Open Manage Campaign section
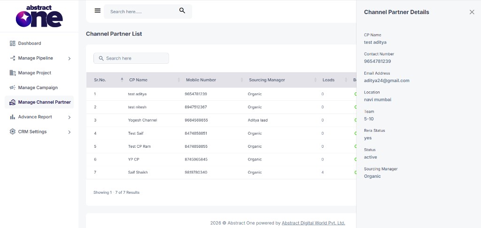481x228 pixels. 38,87
